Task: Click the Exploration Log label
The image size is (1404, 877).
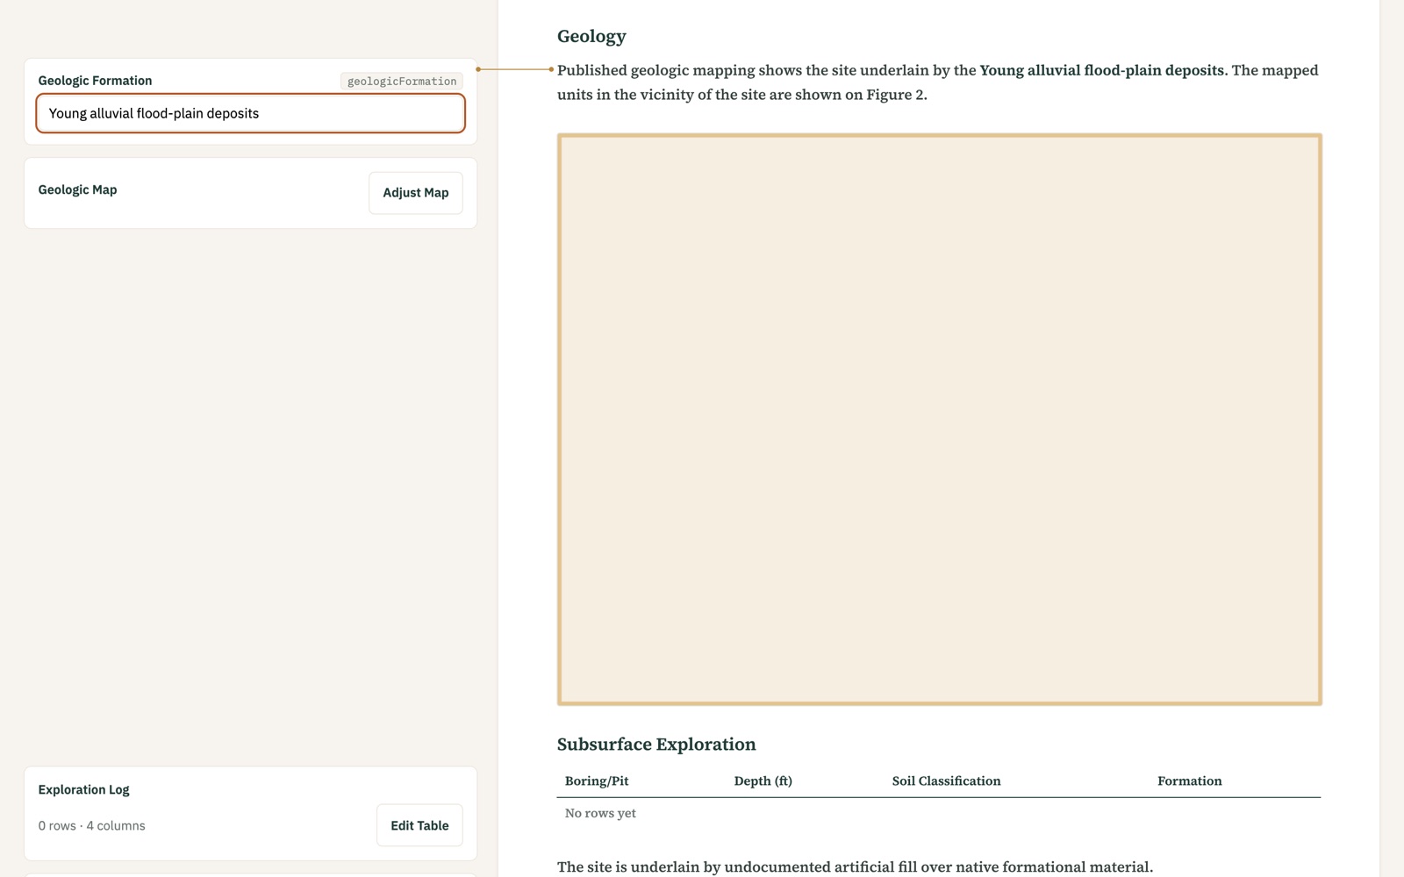Action: (x=83, y=789)
